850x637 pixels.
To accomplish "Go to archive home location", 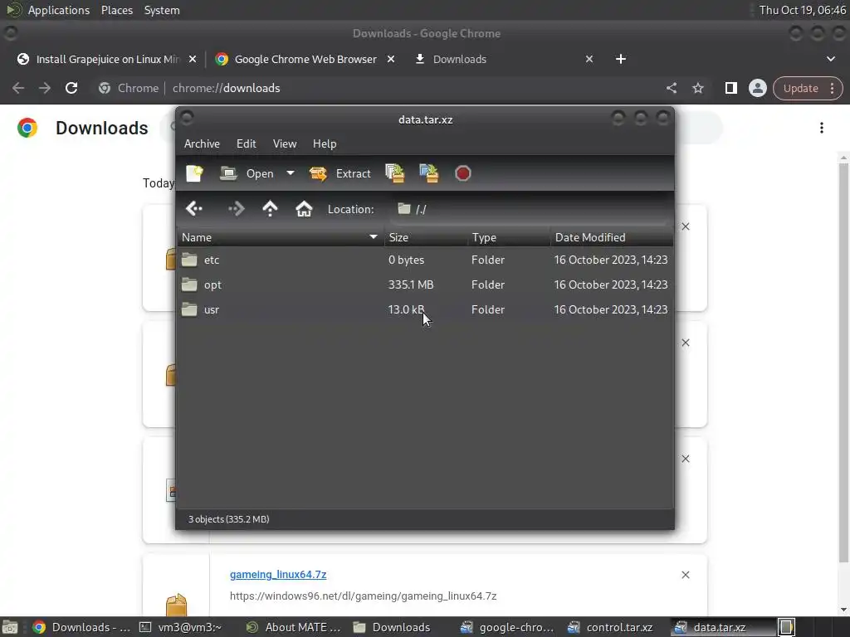I will [x=304, y=209].
